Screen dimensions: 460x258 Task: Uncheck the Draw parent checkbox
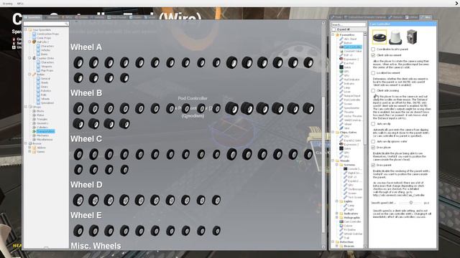pyautogui.click(x=373, y=166)
